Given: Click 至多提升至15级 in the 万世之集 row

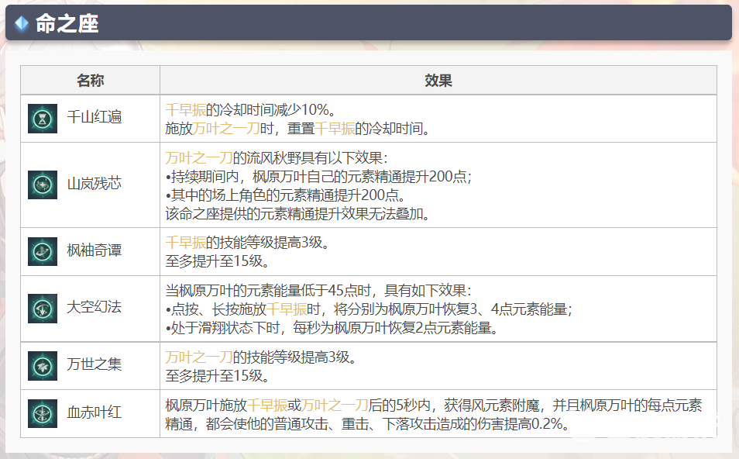Looking at the screenshot, I should click(x=218, y=376).
